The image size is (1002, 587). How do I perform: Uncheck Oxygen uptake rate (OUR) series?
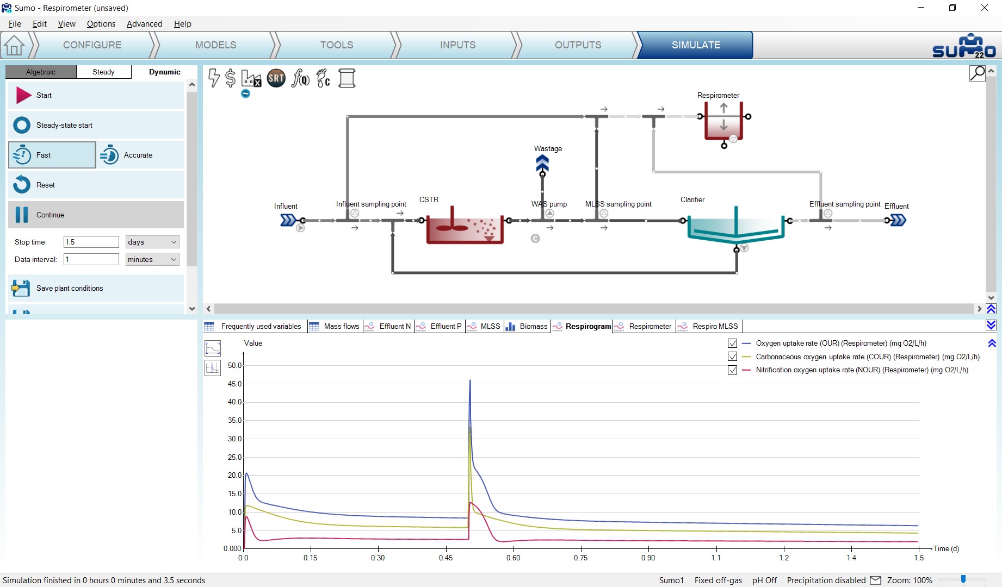[732, 344]
